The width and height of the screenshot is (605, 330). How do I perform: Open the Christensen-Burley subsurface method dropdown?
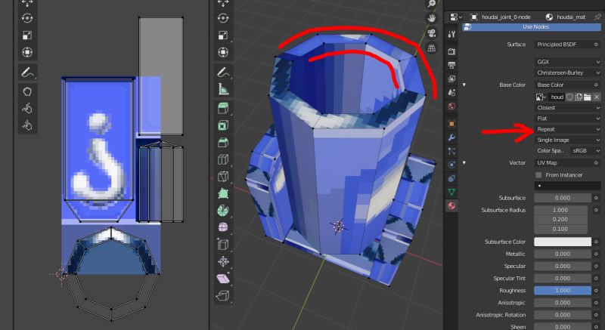tap(568, 72)
